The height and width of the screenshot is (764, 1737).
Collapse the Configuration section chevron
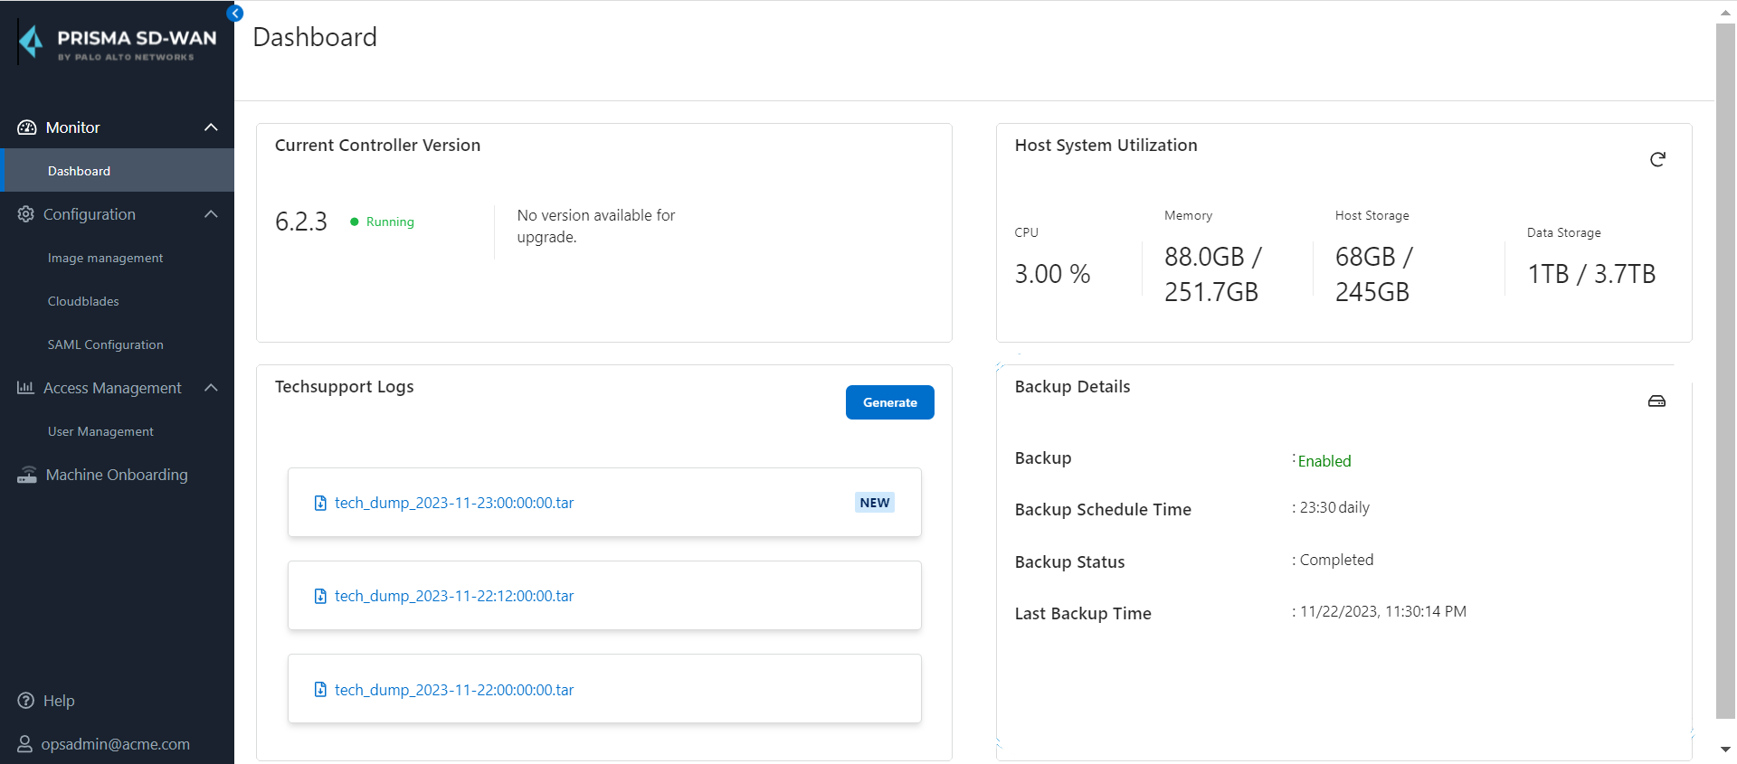click(x=211, y=214)
